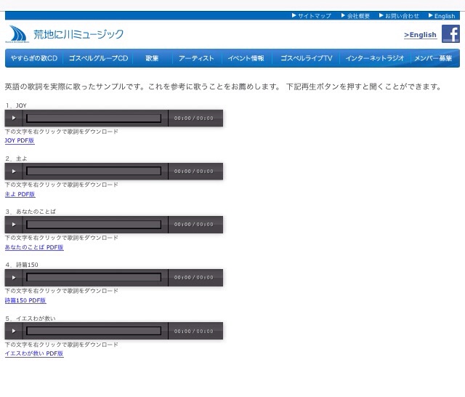This screenshot has height=397, width=465.
Task: Download the イエスわが救い PDF版 lyrics
Action: pos(34,354)
